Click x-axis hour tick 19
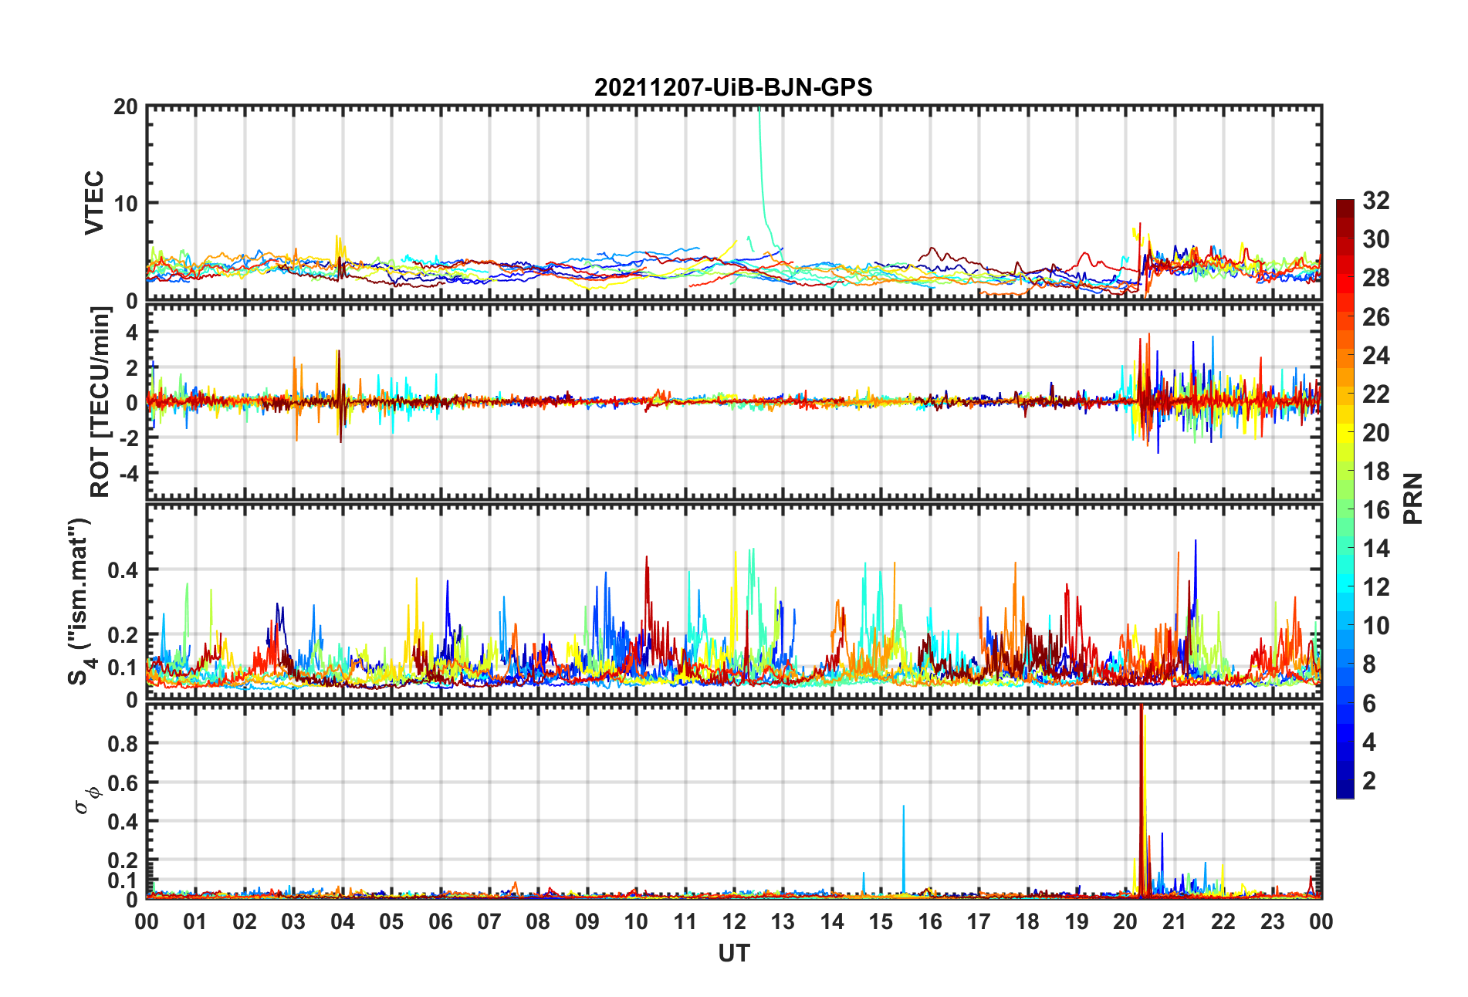1468x997 pixels. 1077,921
